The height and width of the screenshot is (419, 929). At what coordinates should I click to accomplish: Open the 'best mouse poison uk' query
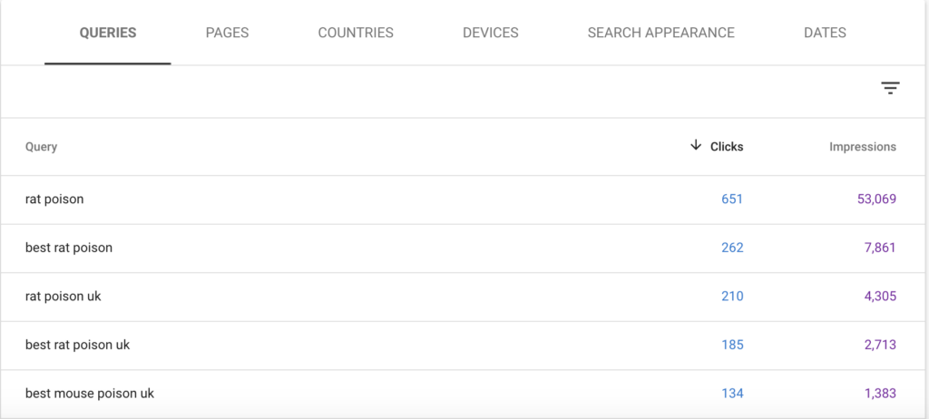464,394
